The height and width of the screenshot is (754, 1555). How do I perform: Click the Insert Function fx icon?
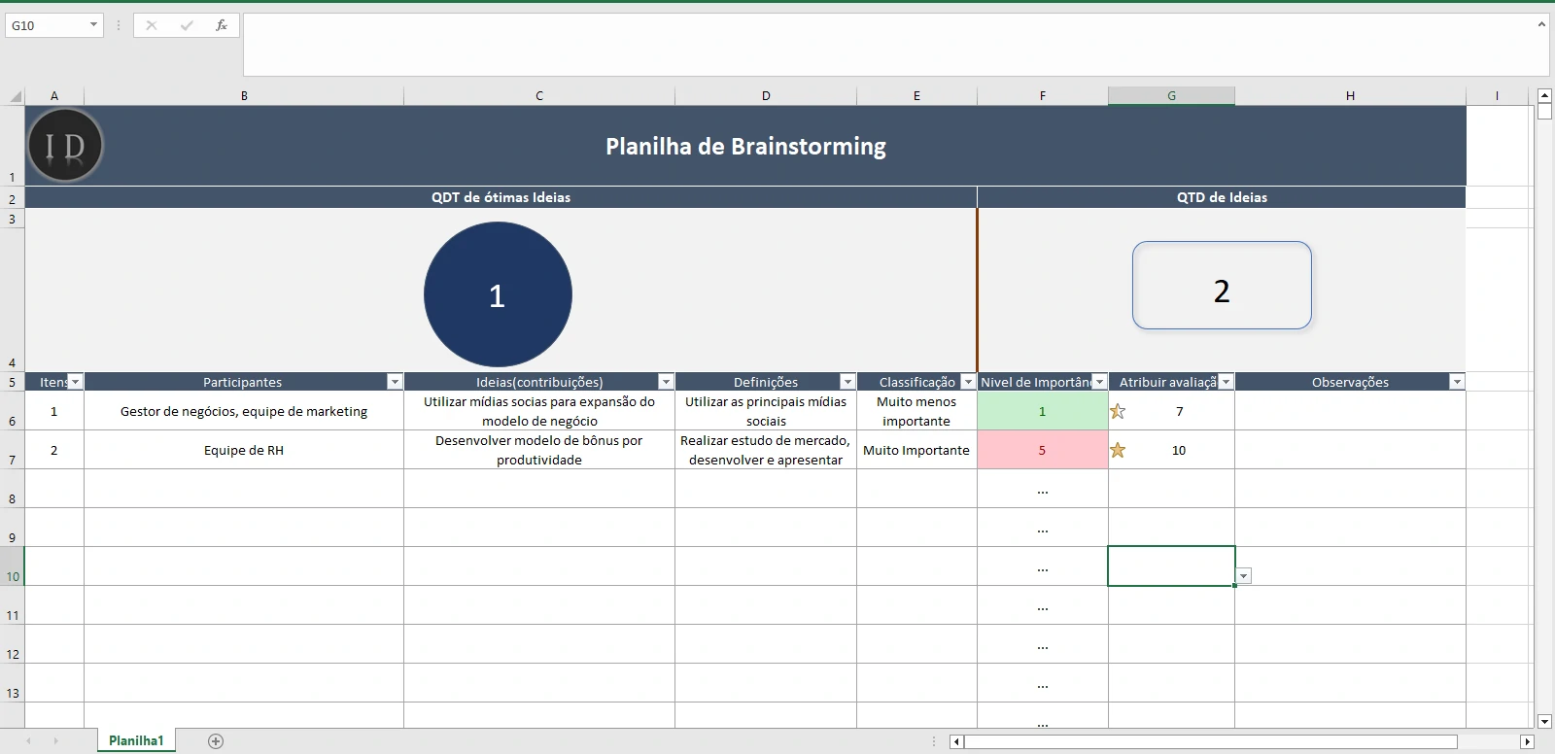222,25
